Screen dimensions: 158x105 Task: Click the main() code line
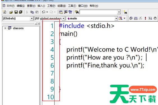click(68, 34)
